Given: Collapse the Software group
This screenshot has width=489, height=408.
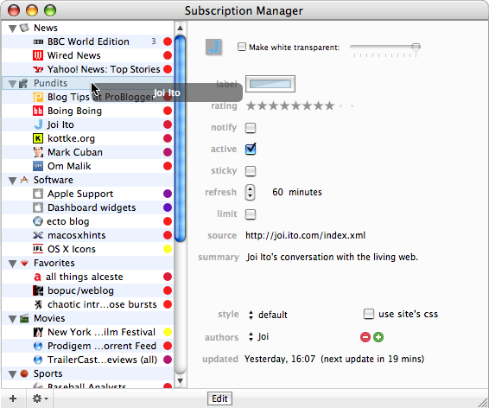Looking at the screenshot, I should 12,181.
